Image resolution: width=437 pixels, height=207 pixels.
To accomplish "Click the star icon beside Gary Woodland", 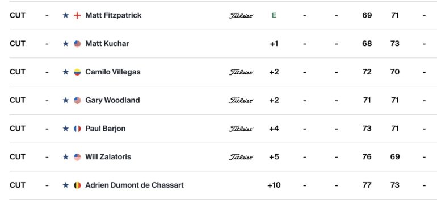I will [65, 100].
